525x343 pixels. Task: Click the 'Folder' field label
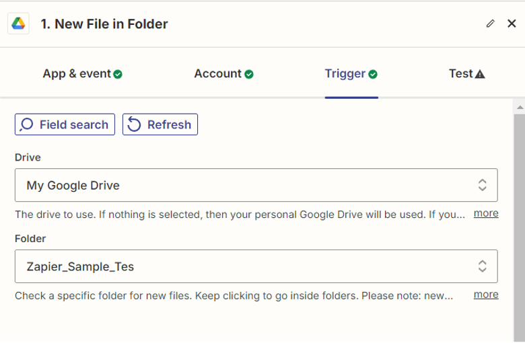coord(30,239)
